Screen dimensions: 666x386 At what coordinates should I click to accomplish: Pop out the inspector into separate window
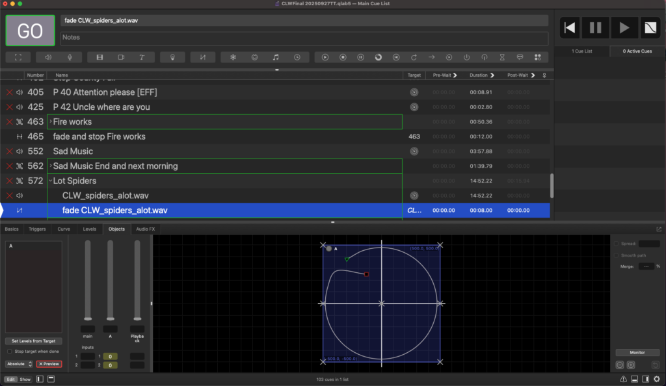[659, 229]
